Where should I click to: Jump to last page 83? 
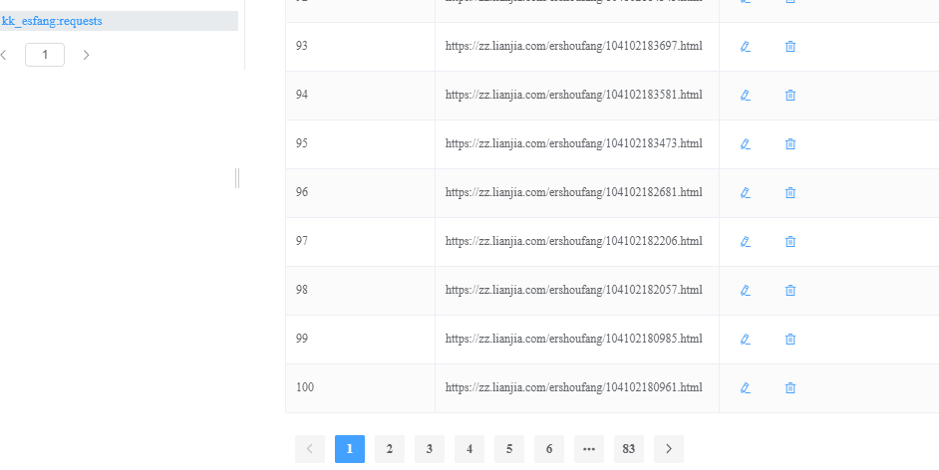[628, 449]
